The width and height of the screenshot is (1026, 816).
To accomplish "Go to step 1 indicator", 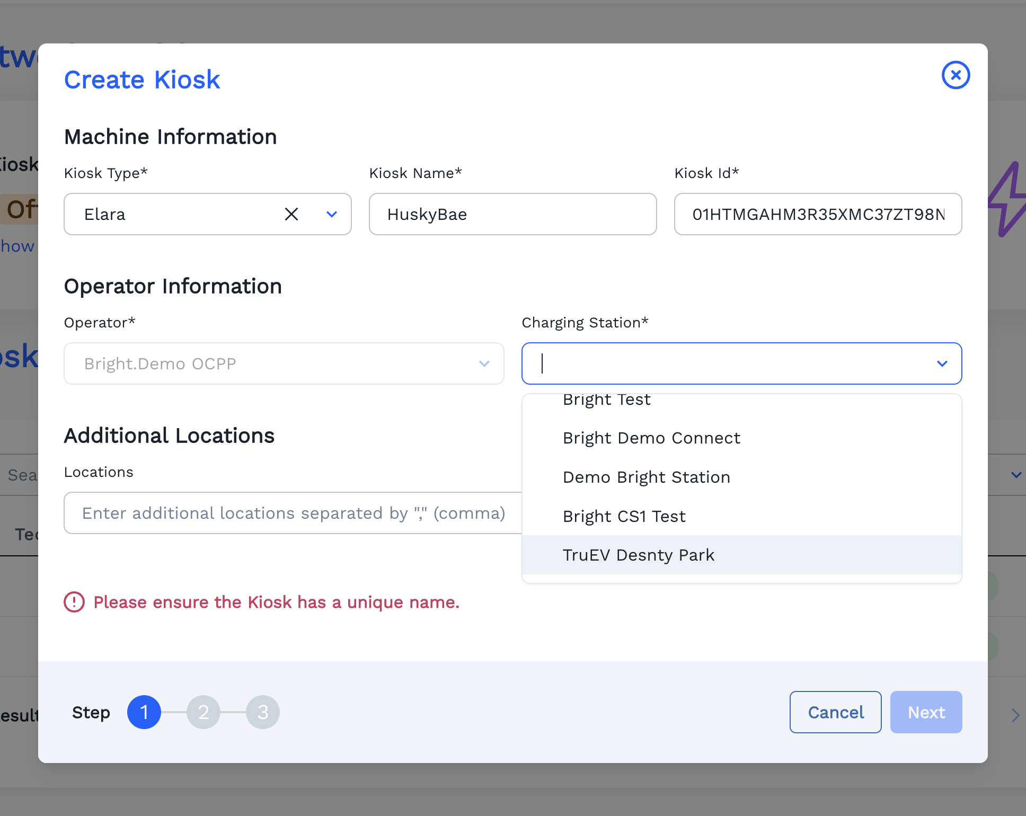I will point(144,712).
